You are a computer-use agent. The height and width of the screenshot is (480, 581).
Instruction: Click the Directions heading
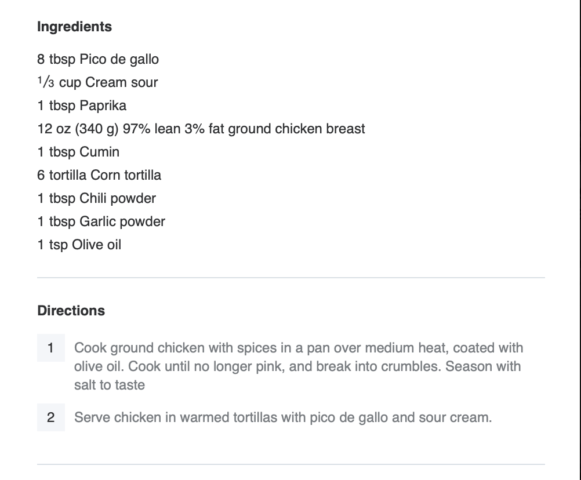point(71,311)
